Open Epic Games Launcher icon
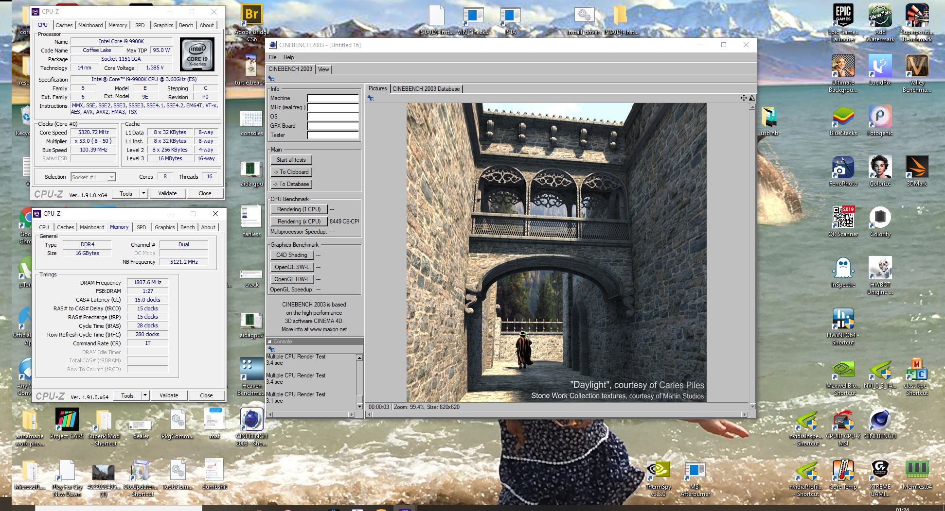The height and width of the screenshot is (511, 945). point(843,22)
